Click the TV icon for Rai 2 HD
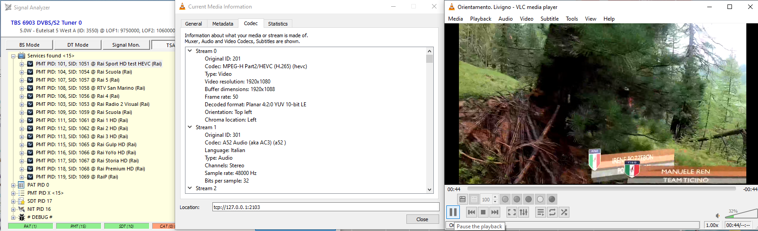 click(30, 128)
